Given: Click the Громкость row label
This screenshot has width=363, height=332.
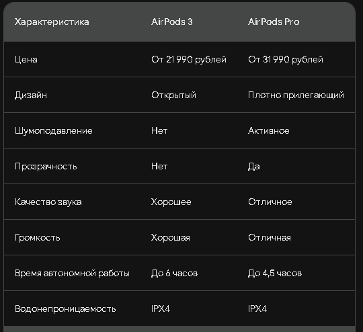Looking at the screenshot, I should (37, 238).
